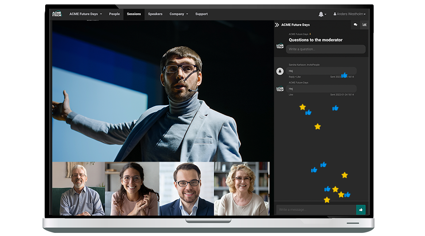Image resolution: width=425 pixels, height=236 pixels.
Task: Select the older man's video thumbnail
Action: (79, 189)
